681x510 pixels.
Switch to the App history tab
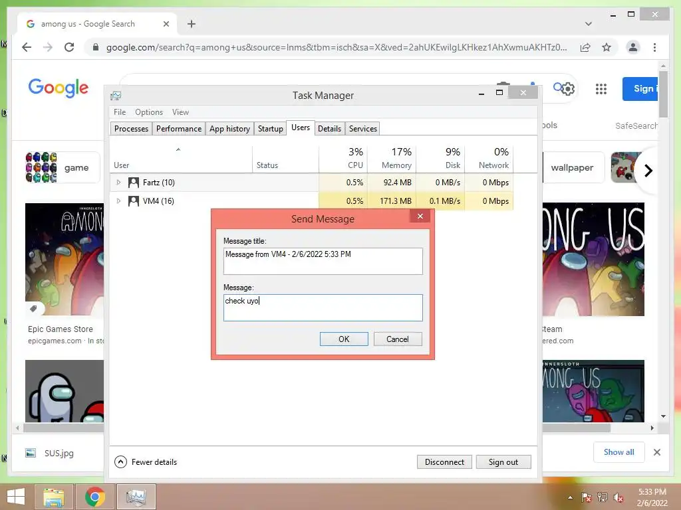[x=229, y=128]
